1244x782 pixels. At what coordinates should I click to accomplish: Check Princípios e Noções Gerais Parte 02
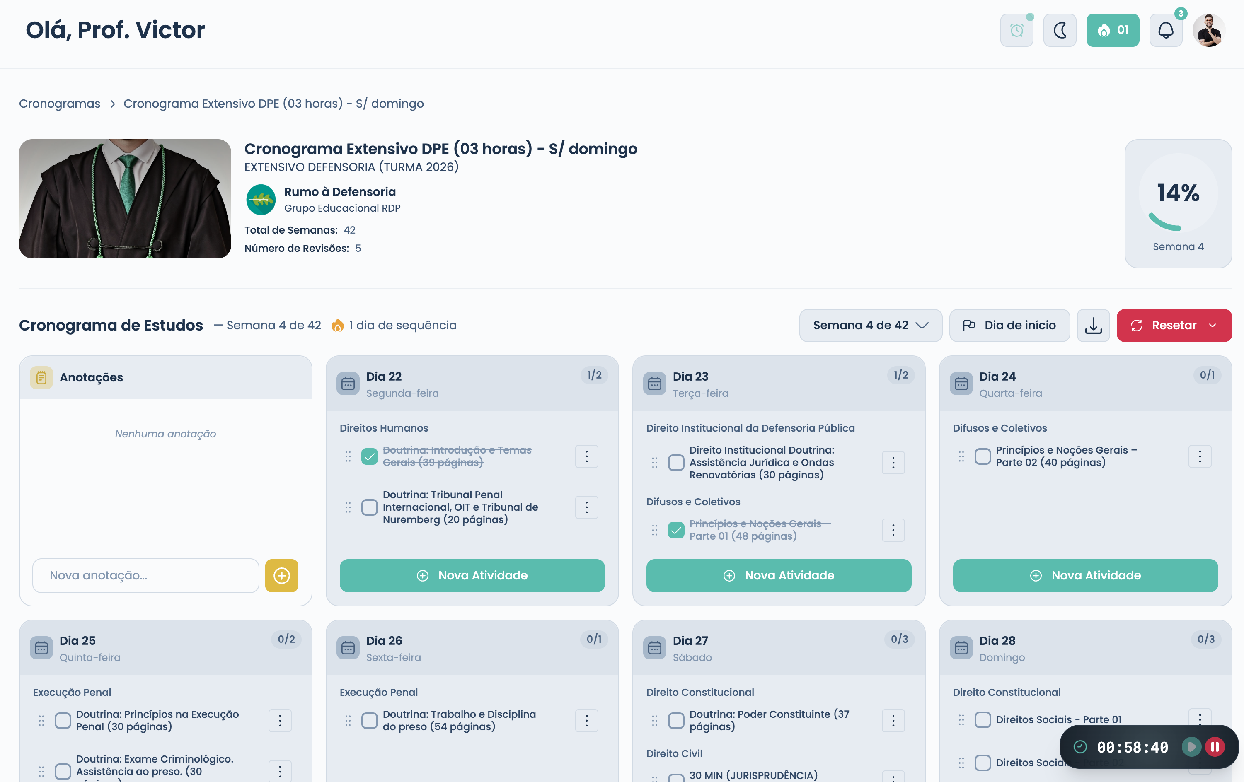(x=983, y=456)
